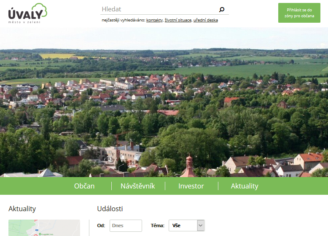328x236 pixels.
Task: Open Aktuality in the green navigation bar
Action: (x=245, y=186)
